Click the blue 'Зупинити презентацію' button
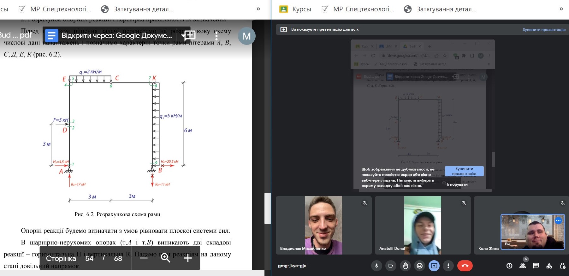The height and width of the screenshot is (276, 569). 464,171
